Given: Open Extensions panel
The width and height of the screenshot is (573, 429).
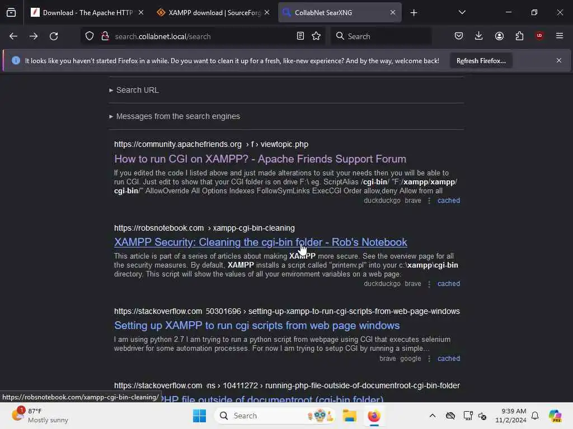Looking at the screenshot, I should pyautogui.click(x=519, y=36).
